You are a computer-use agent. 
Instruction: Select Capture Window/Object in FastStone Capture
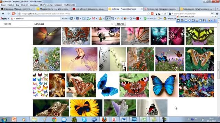[x=182, y=20]
